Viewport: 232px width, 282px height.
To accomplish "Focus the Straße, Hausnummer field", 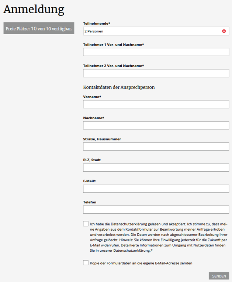I will (156, 146).
